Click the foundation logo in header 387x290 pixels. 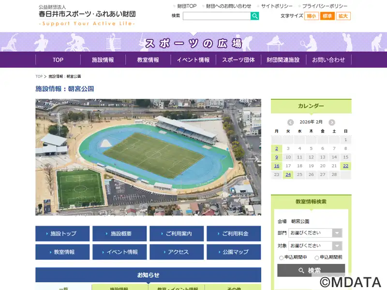pos(87,15)
